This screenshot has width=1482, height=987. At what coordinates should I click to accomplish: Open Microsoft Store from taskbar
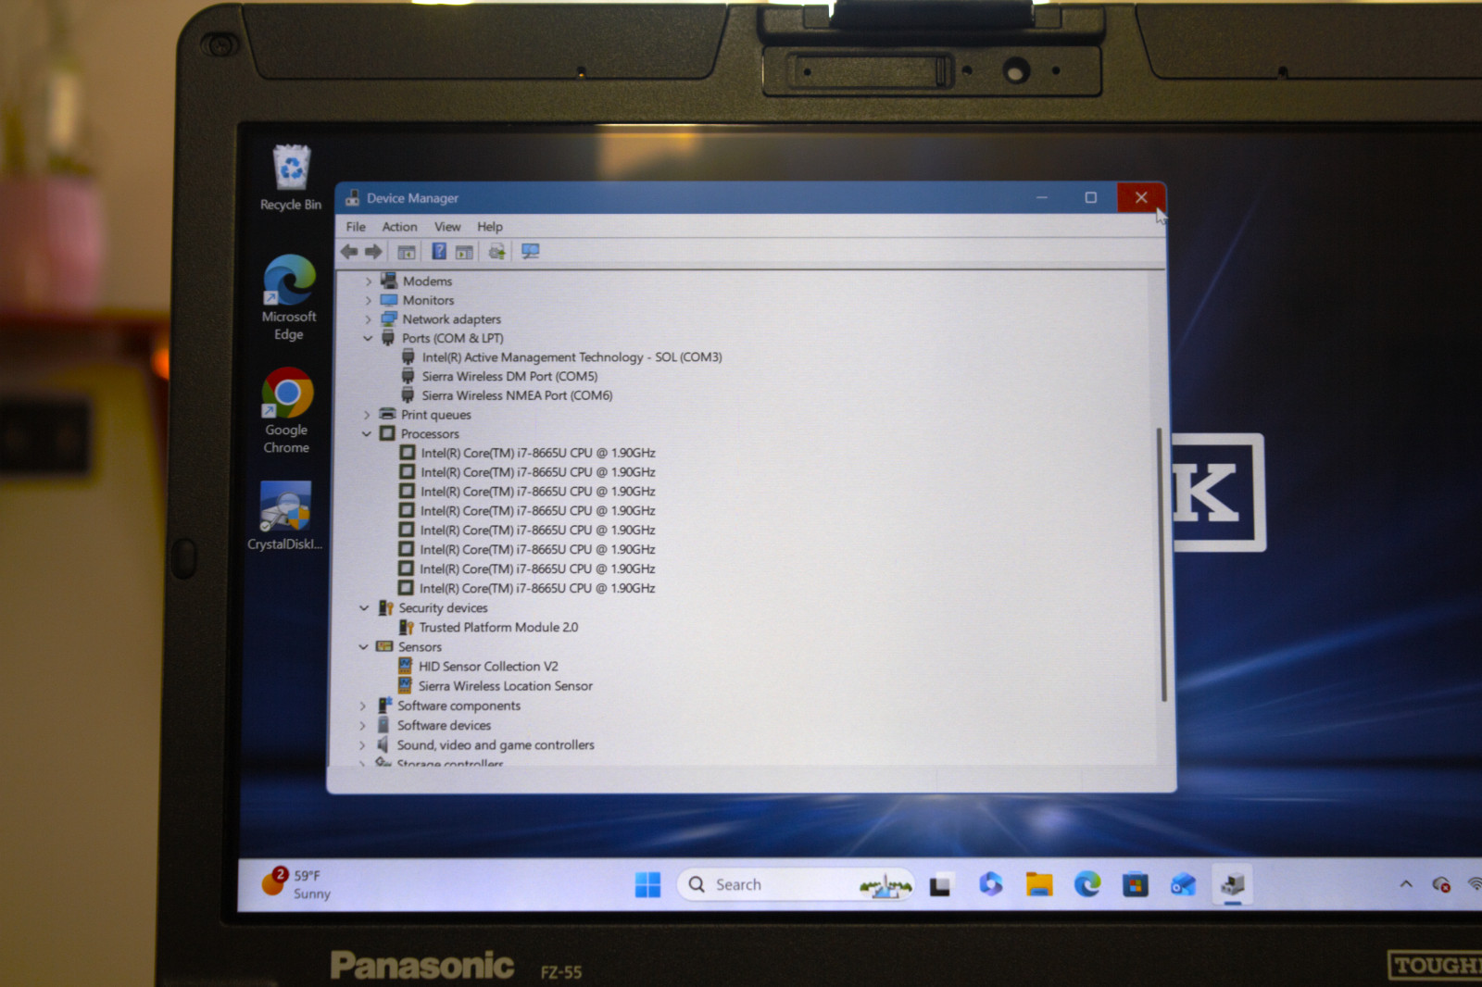1136,886
